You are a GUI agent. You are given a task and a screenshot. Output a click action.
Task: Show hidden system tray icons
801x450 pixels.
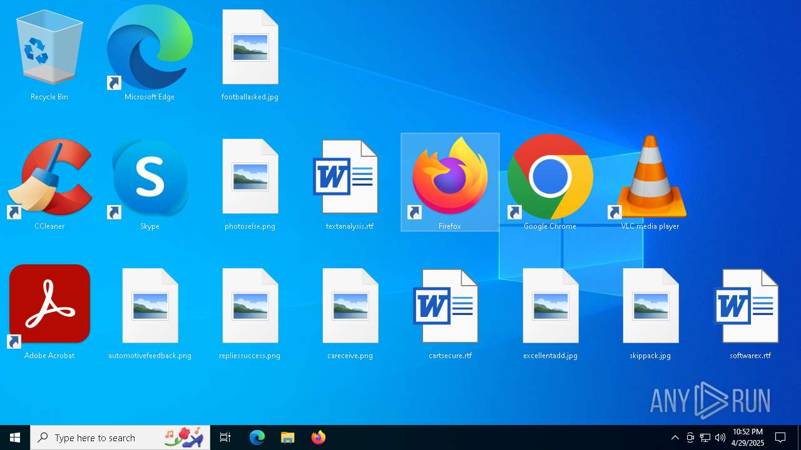(675, 437)
